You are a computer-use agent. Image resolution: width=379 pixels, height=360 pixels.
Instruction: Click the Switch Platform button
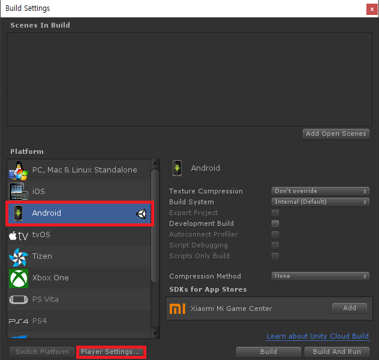(42, 352)
